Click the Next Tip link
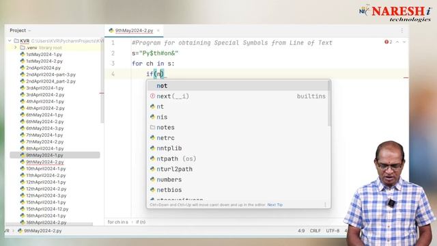 click(x=274, y=205)
